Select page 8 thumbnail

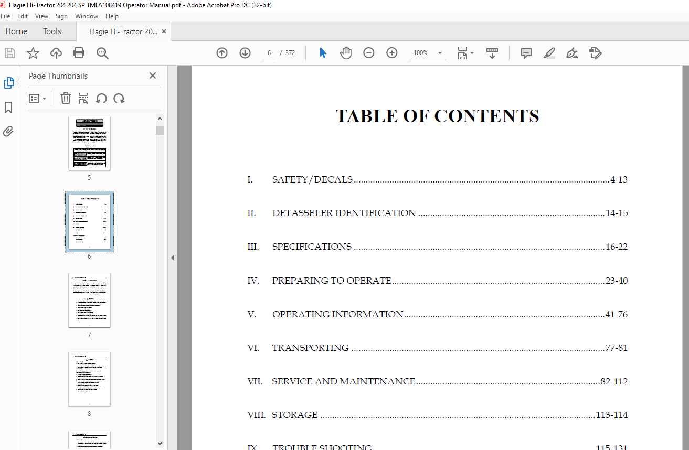point(89,379)
